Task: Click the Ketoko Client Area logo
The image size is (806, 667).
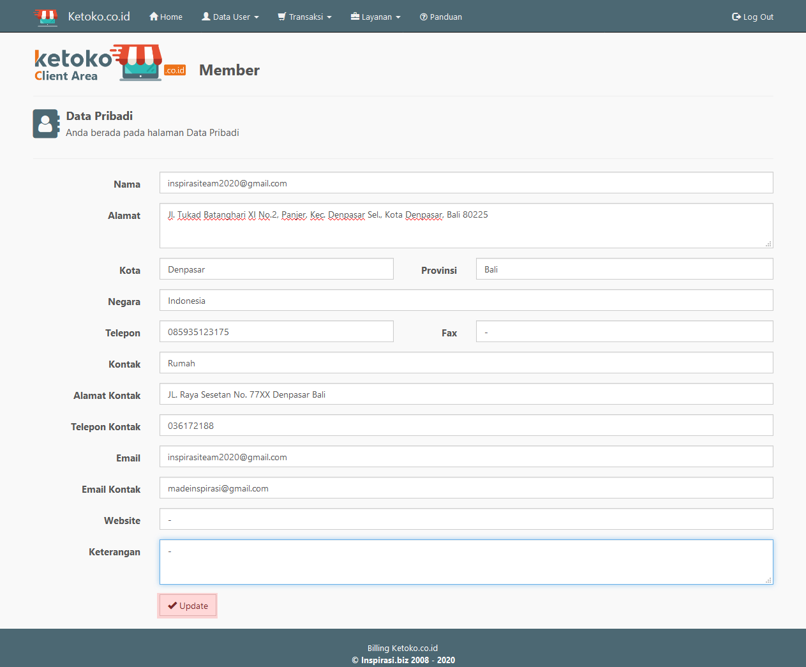Action: point(110,63)
